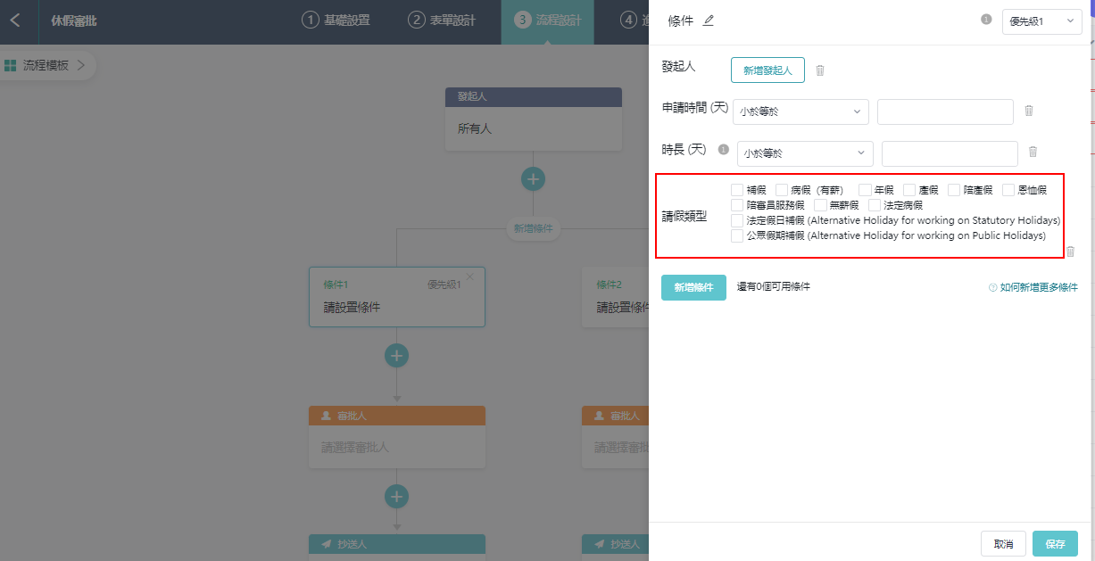Delete the 發起人 condition row
1095x561 pixels.
(820, 70)
